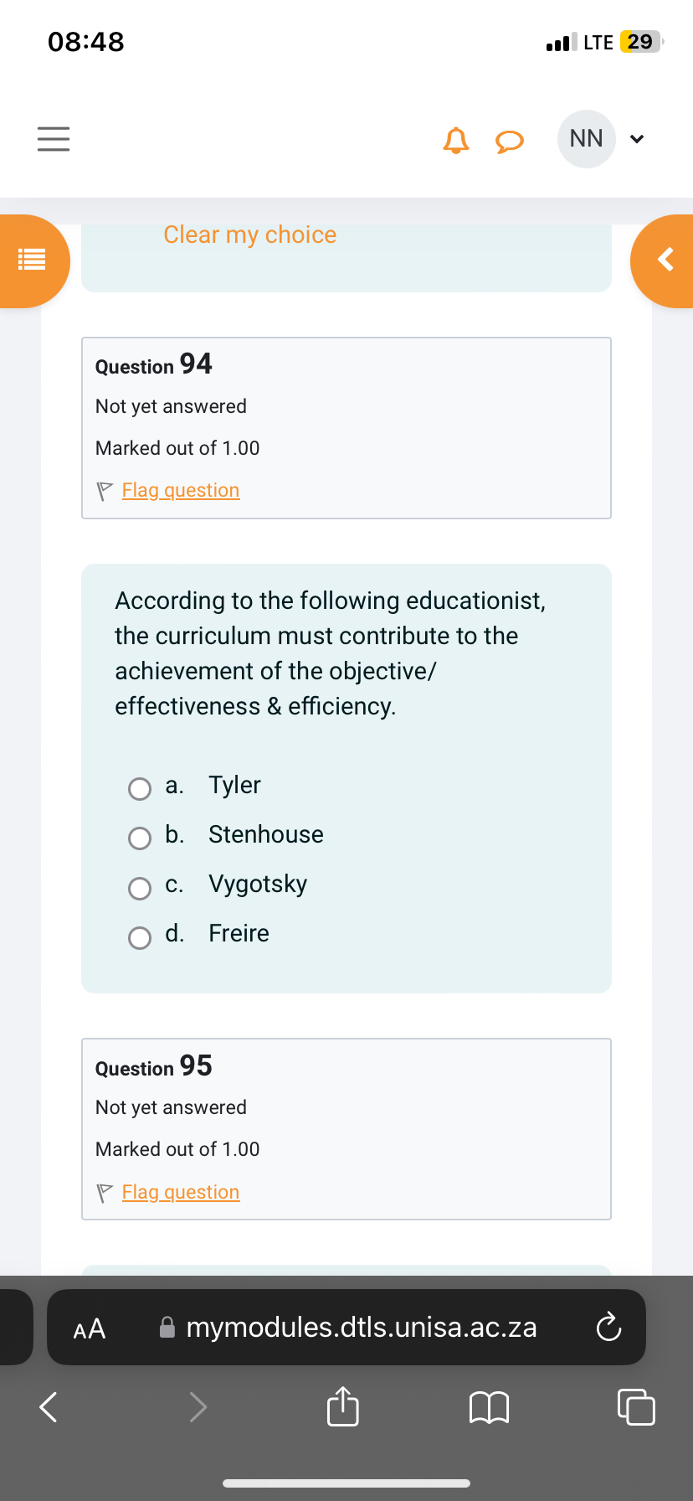The image size is (693, 1501).
Task: Go back in Safari
Action: [49, 1406]
